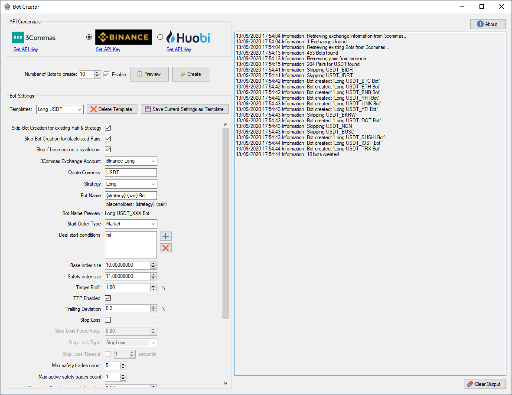Click Set API Key under Binance
Image resolution: width=512 pixels, height=395 pixels.
[x=108, y=49]
